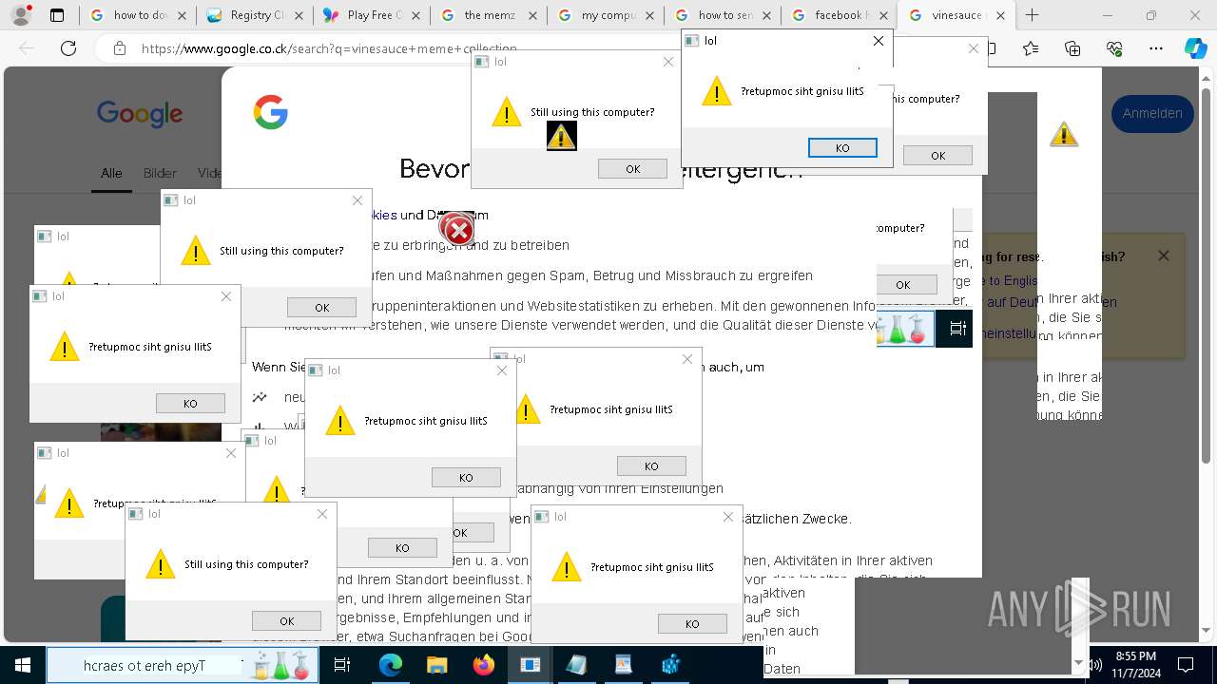1217x684 pixels.
Task: Launch Firefox from the taskbar
Action: [483, 665]
